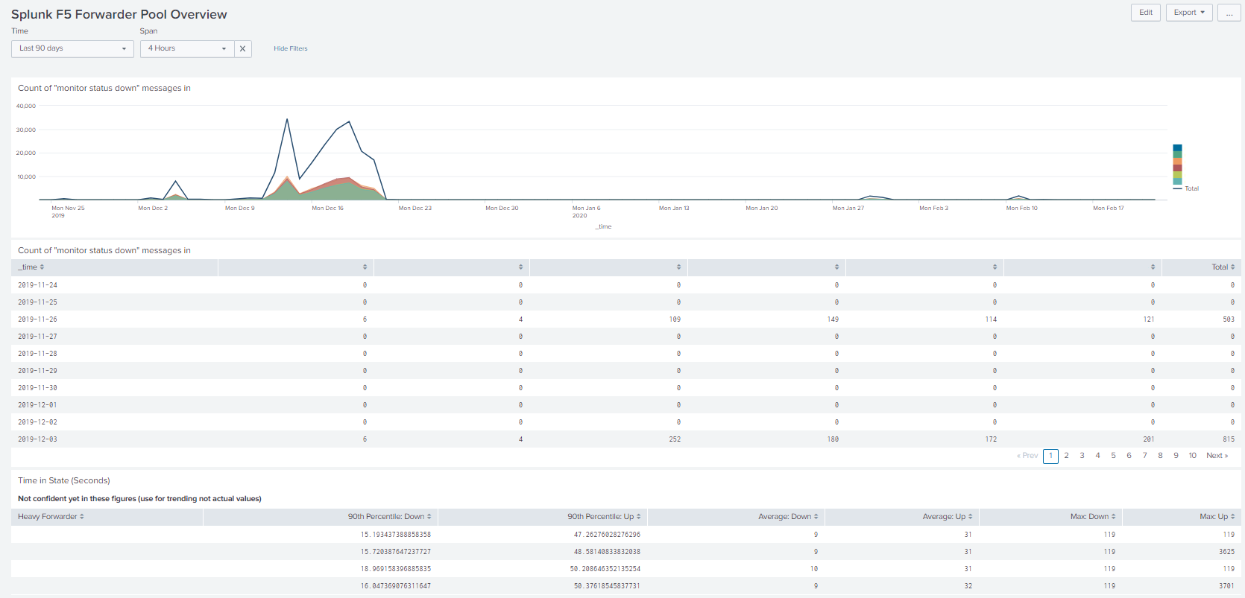
Task: Click the value 48.58140833832038
Action: click(x=607, y=552)
